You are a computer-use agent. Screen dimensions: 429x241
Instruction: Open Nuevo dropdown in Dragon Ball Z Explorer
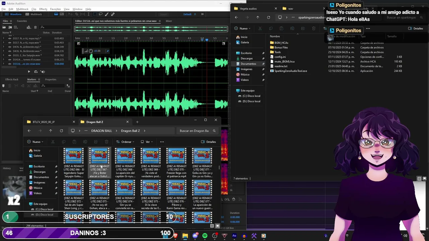tap(35, 142)
